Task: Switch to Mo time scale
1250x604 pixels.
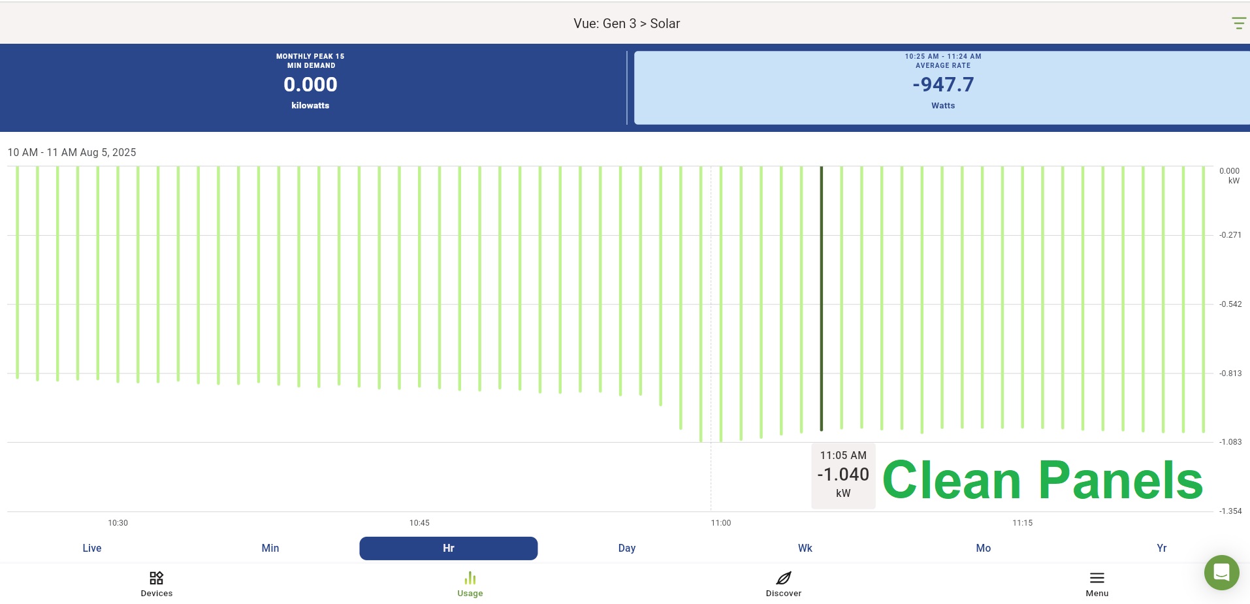Action: pyautogui.click(x=984, y=548)
